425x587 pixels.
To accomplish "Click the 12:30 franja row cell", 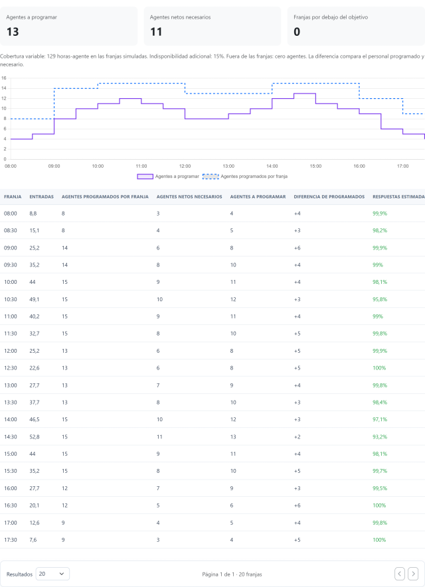I will [x=11, y=367].
